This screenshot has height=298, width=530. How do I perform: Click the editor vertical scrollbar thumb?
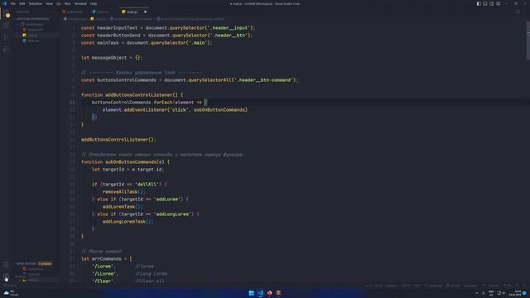tap(528, 41)
